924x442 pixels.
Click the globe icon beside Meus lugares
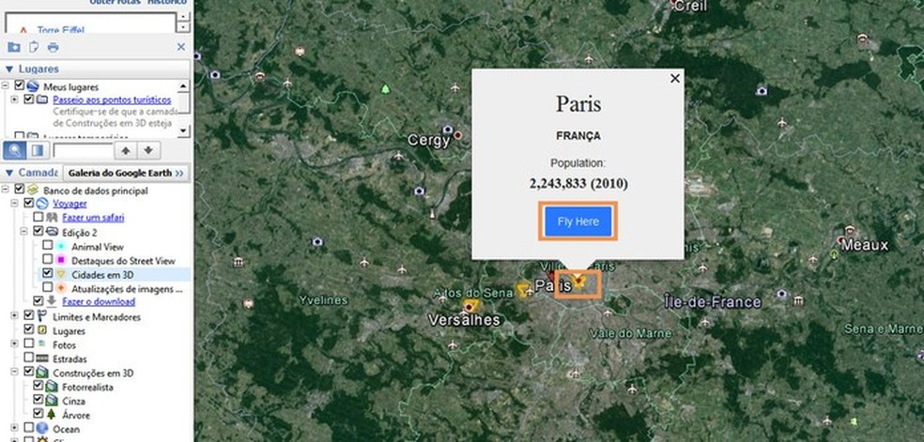tap(33, 86)
